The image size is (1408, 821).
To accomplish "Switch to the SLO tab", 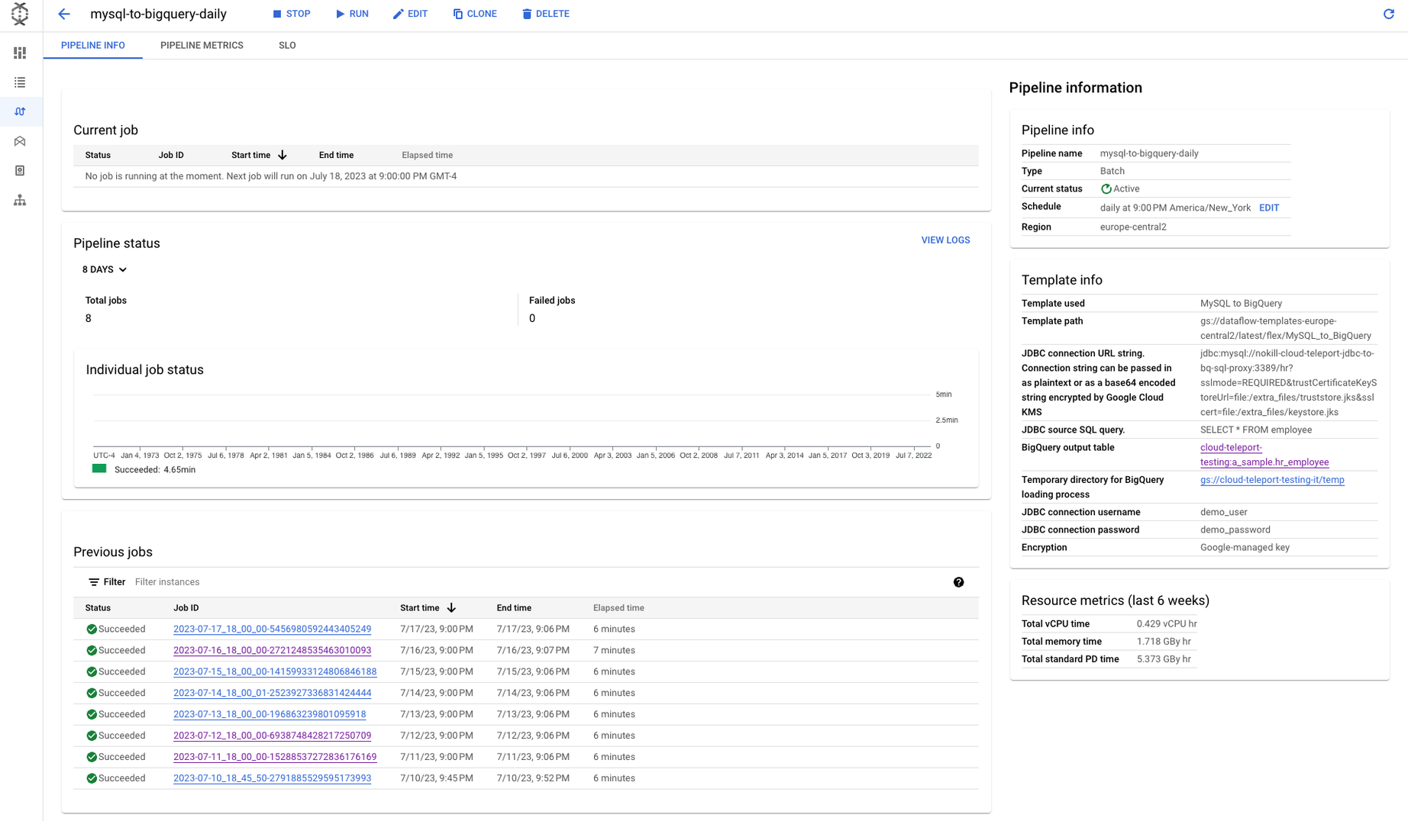I will coord(287,45).
